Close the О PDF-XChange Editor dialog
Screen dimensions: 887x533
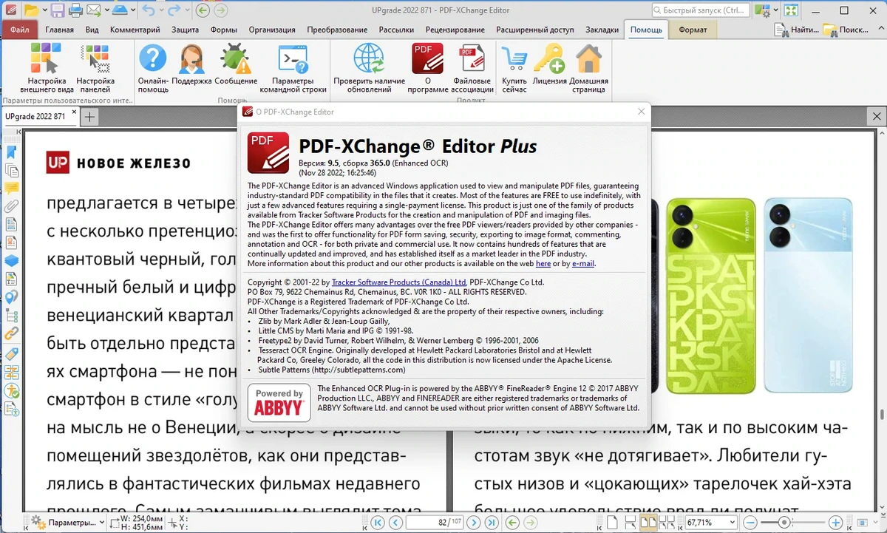click(x=641, y=112)
